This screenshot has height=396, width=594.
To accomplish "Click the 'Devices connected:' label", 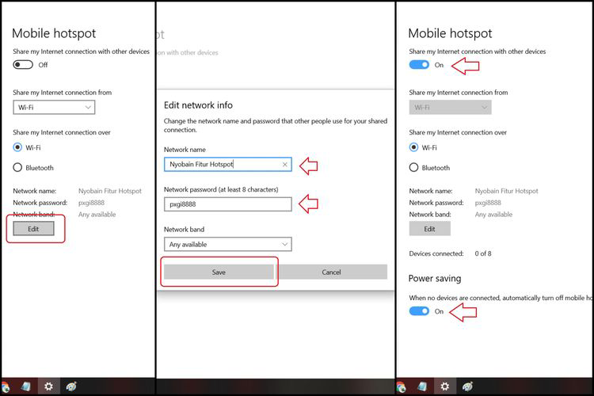I will point(436,253).
